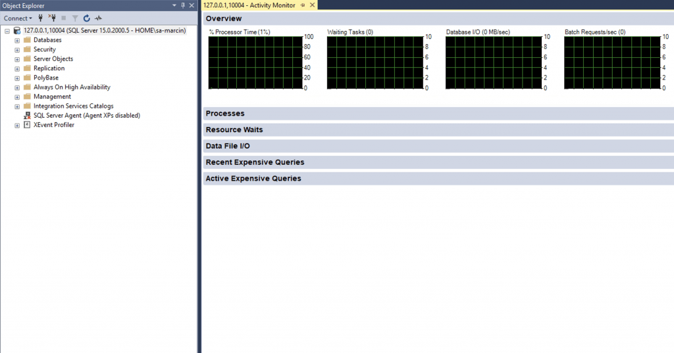Pin the Object Explorer panel
674x353 pixels.
[x=183, y=5]
